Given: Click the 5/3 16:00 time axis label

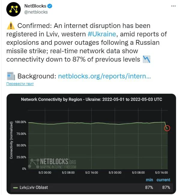Looking at the screenshot, I should (x=161, y=172).
